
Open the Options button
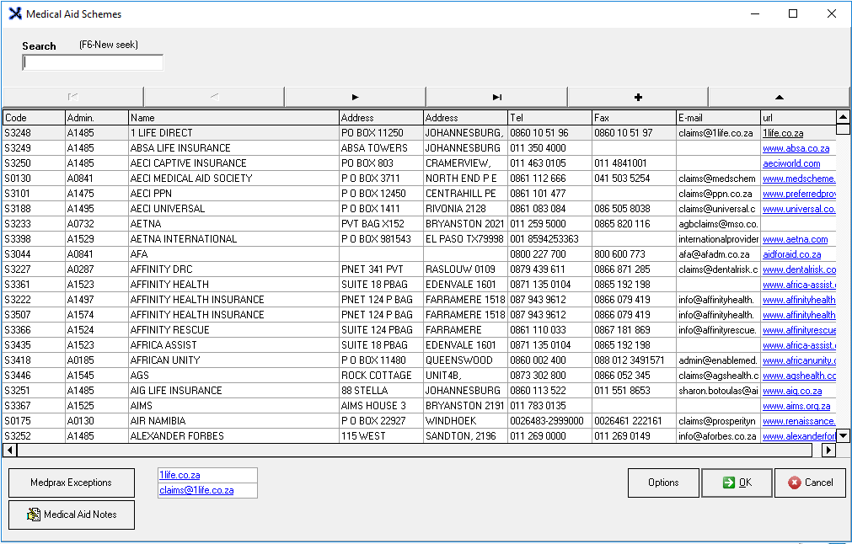point(663,483)
